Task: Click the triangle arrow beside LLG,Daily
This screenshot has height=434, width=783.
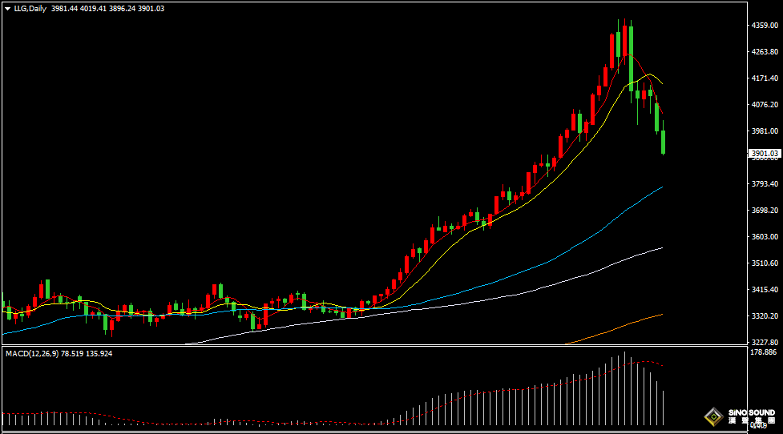Action: point(7,8)
